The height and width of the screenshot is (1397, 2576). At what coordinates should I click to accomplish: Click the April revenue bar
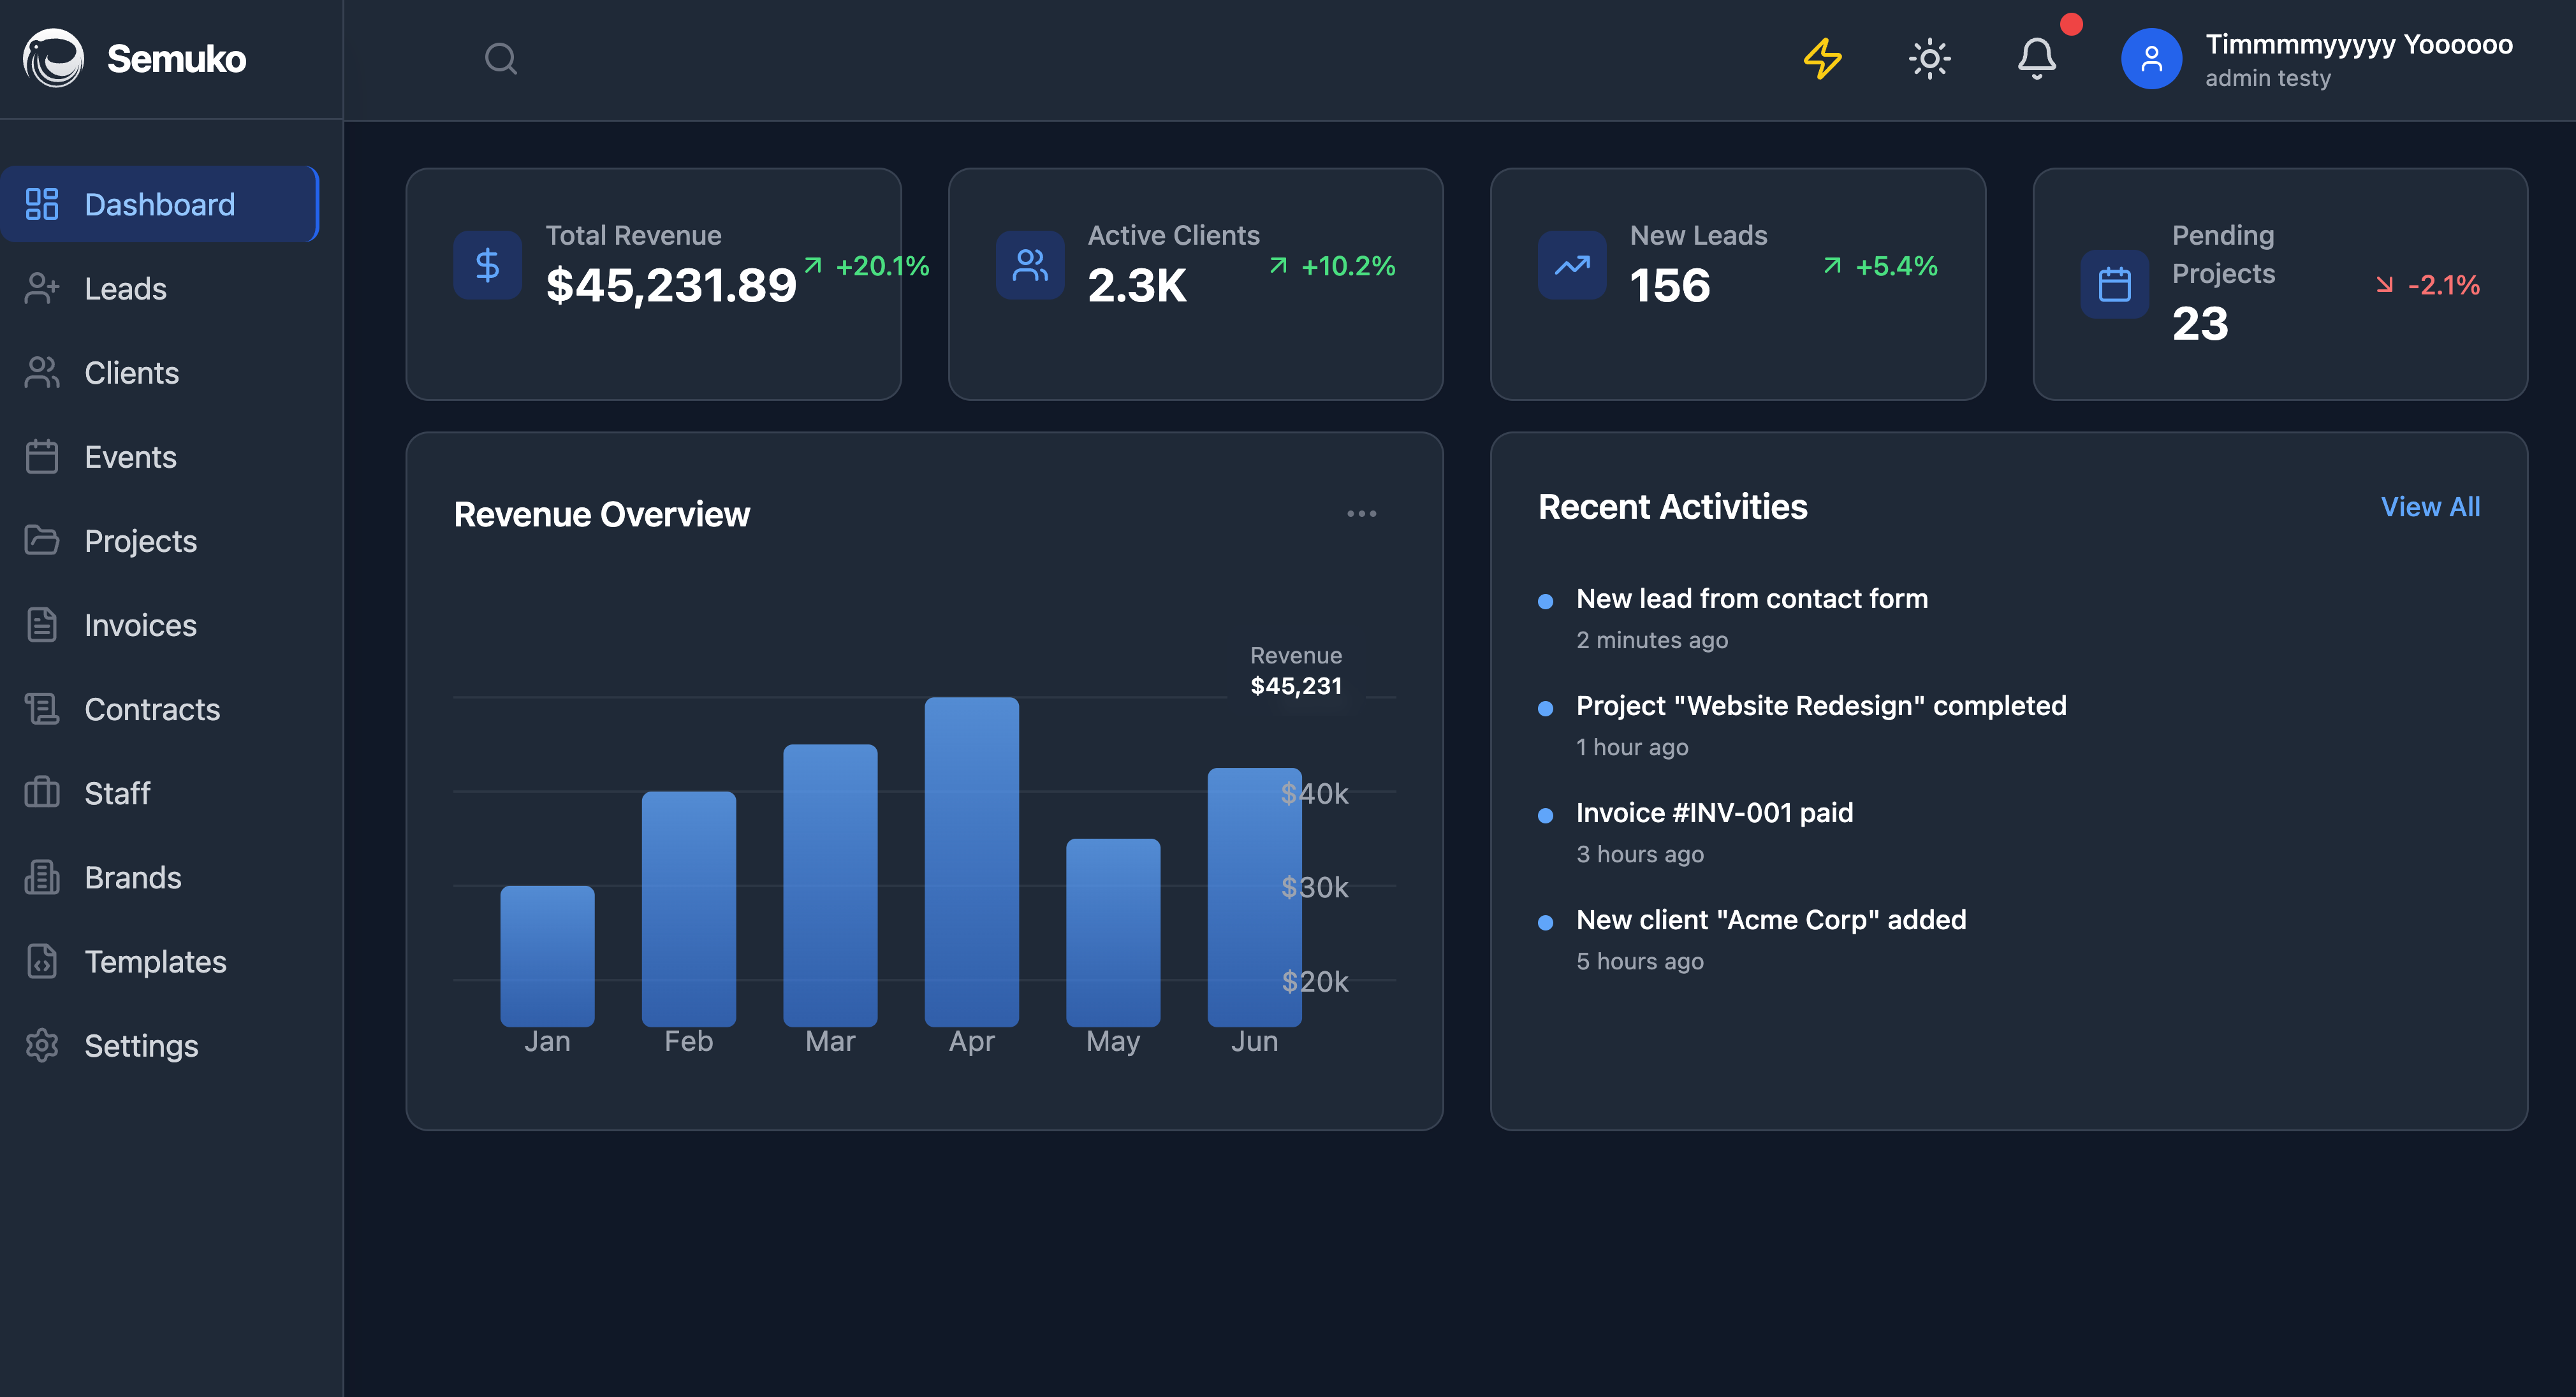coord(971,862)
